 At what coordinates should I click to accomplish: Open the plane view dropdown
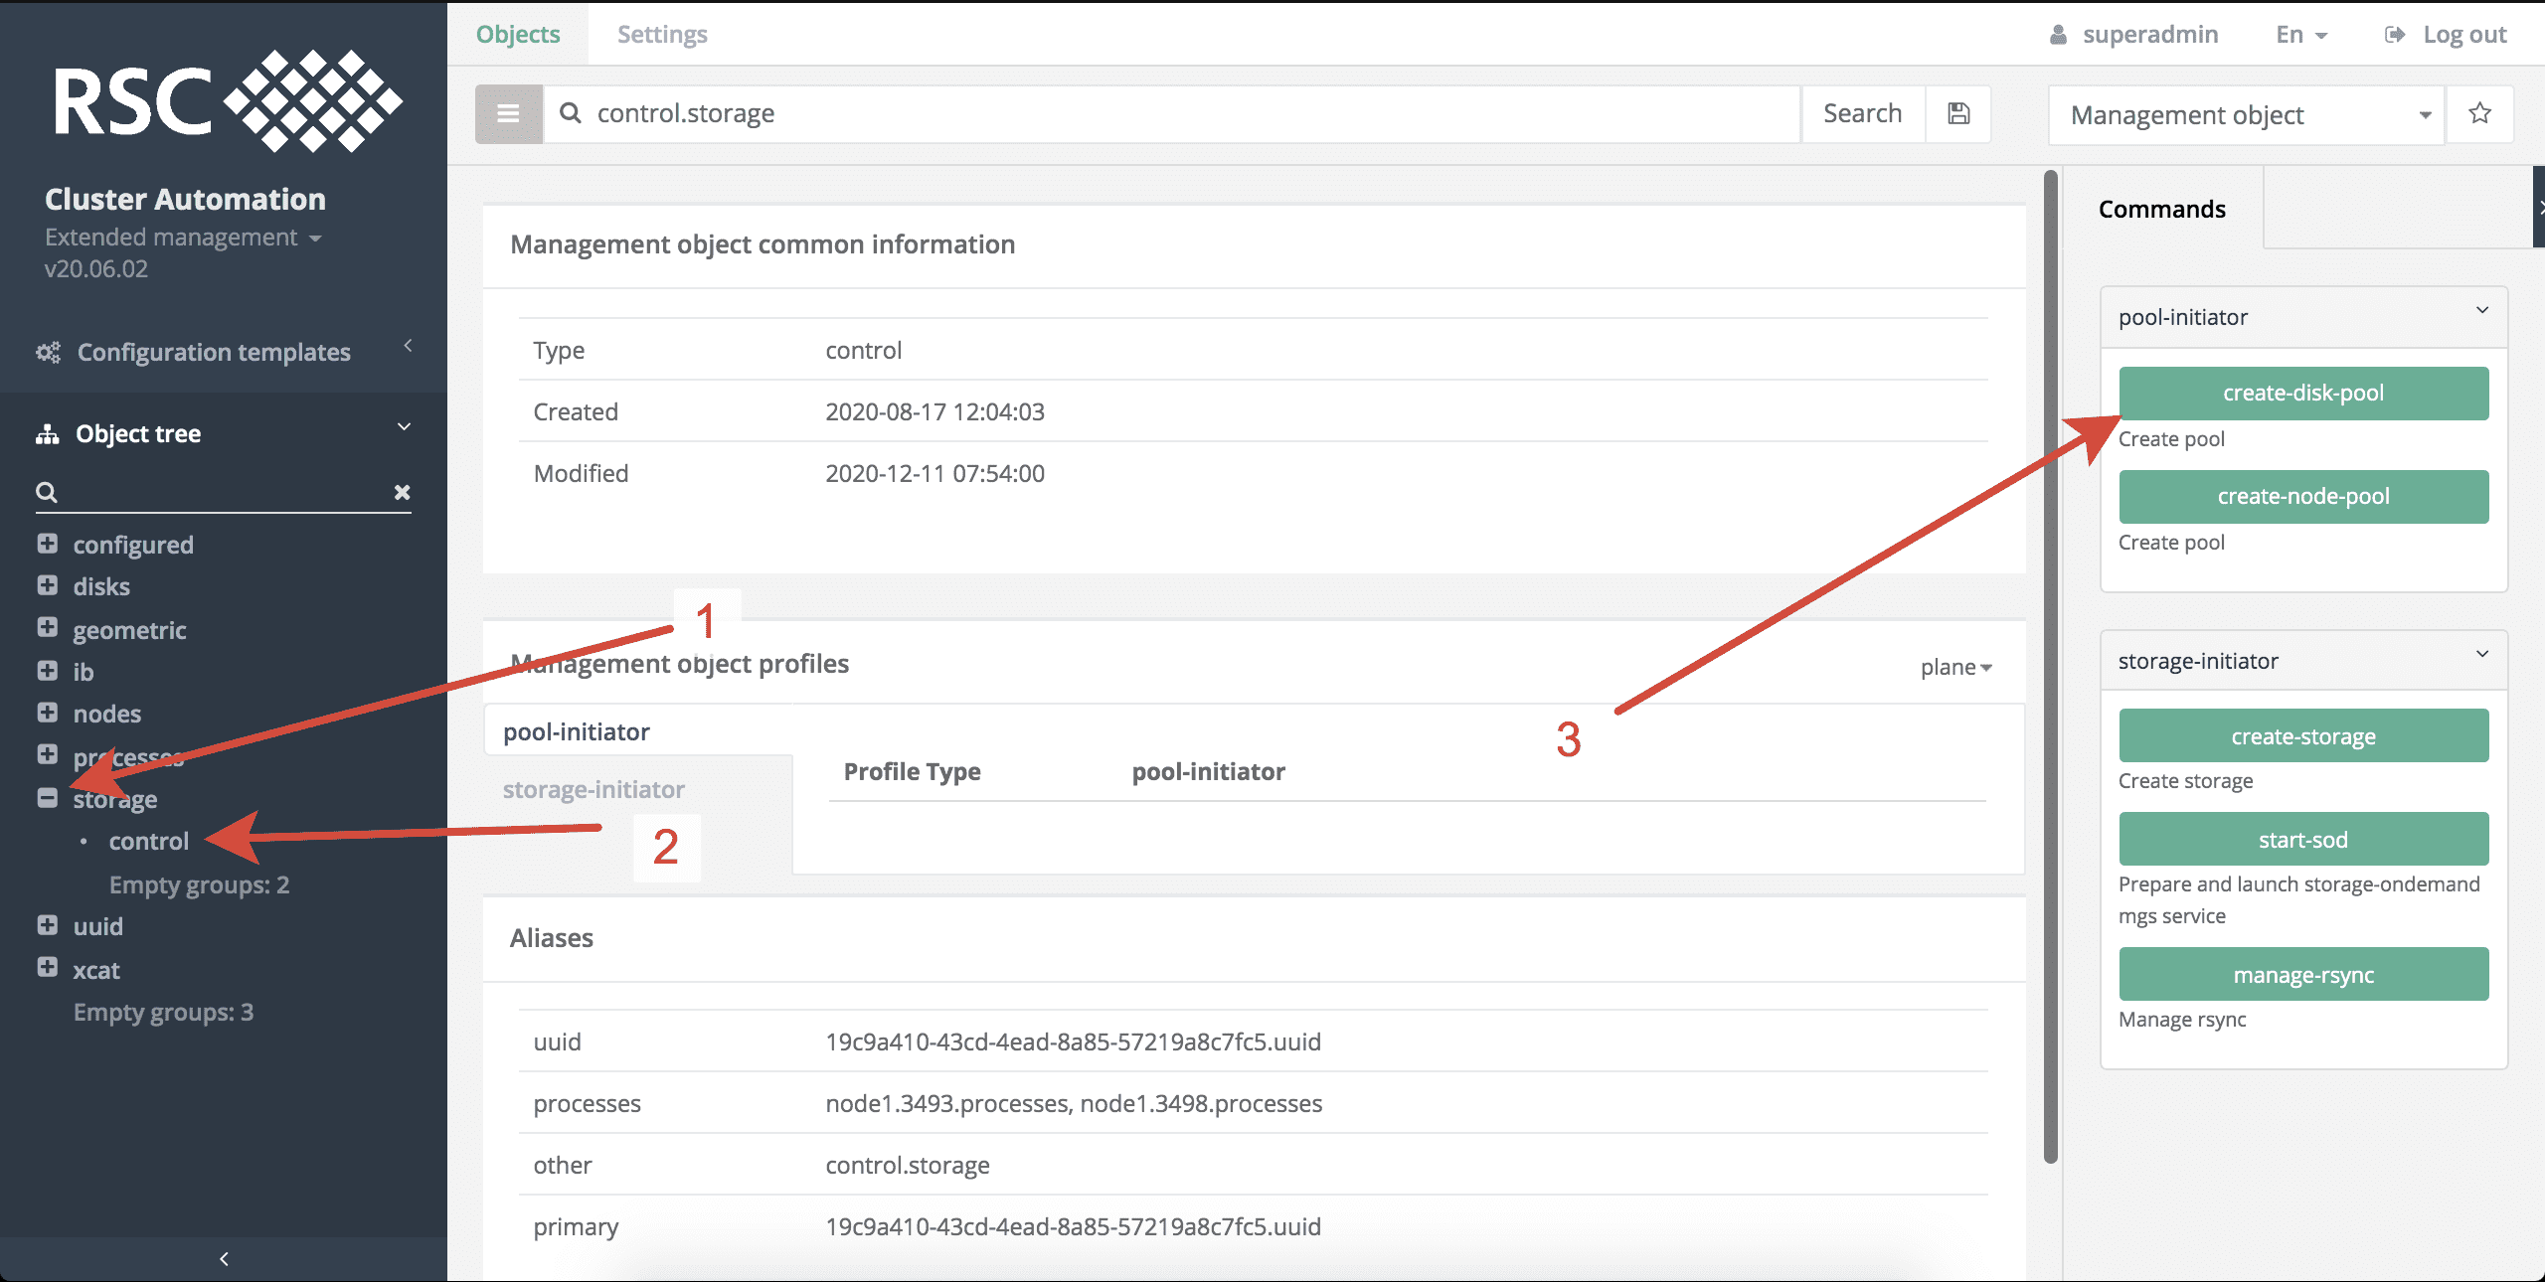click(x=1954, y=667)
